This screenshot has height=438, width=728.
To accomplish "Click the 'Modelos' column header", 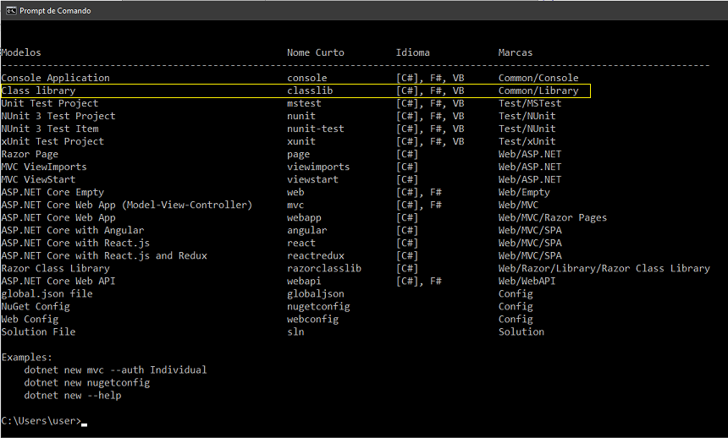I will (21, 52).
